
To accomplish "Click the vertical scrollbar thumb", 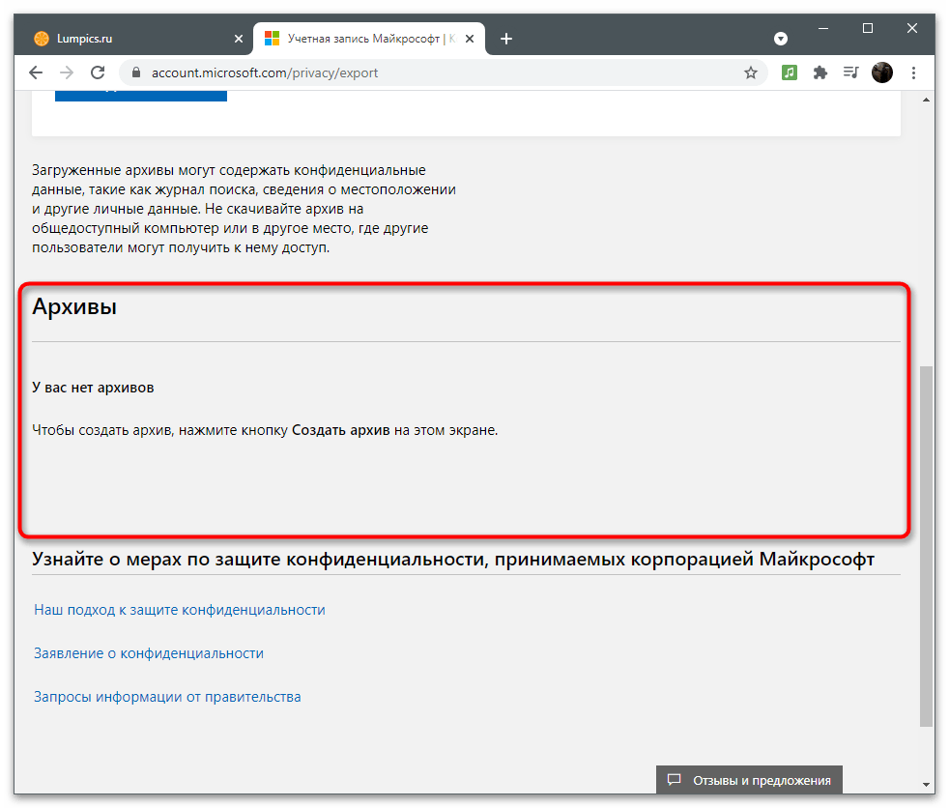I will pyautogui.click(x=926, y=546).
